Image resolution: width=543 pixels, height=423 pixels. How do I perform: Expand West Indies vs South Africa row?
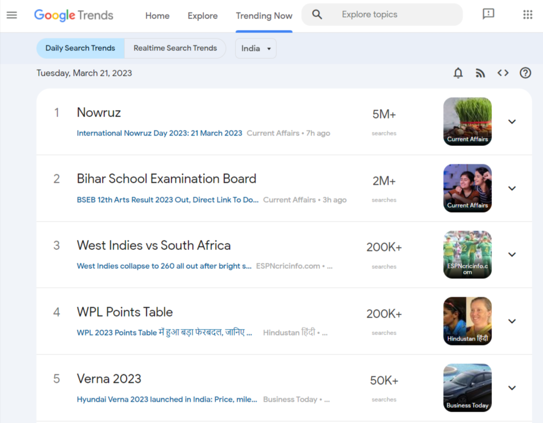coord(512,255)
